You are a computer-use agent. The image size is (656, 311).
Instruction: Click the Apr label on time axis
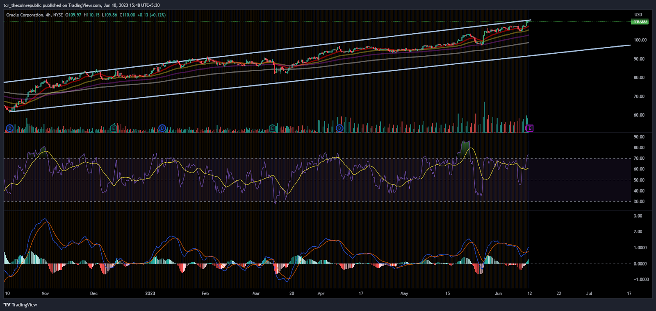[x=321, y=293]
